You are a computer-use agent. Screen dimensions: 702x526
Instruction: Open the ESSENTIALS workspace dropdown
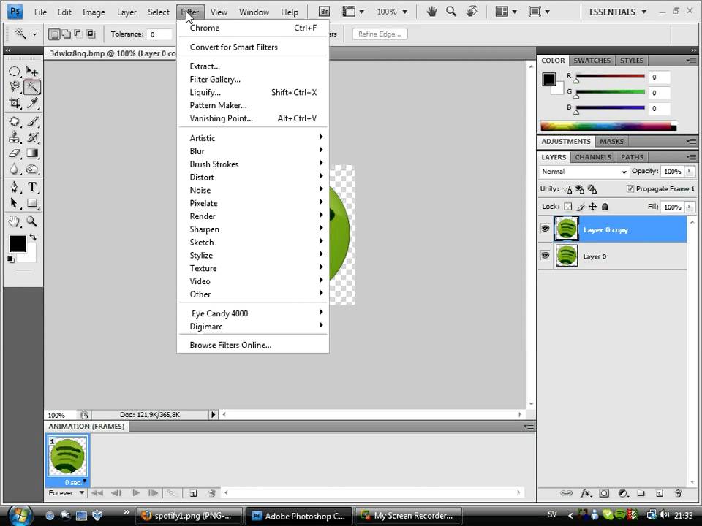618,12
